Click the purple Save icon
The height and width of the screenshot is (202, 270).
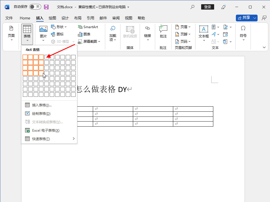point(46,7)
